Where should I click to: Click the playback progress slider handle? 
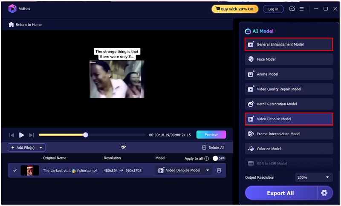(86, 135)
